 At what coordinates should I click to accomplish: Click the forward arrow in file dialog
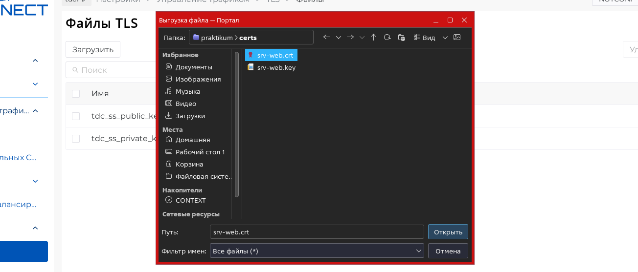point(350,37)
